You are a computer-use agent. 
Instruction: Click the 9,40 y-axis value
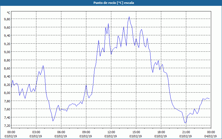pyautogui.click(x=7, y=36)
